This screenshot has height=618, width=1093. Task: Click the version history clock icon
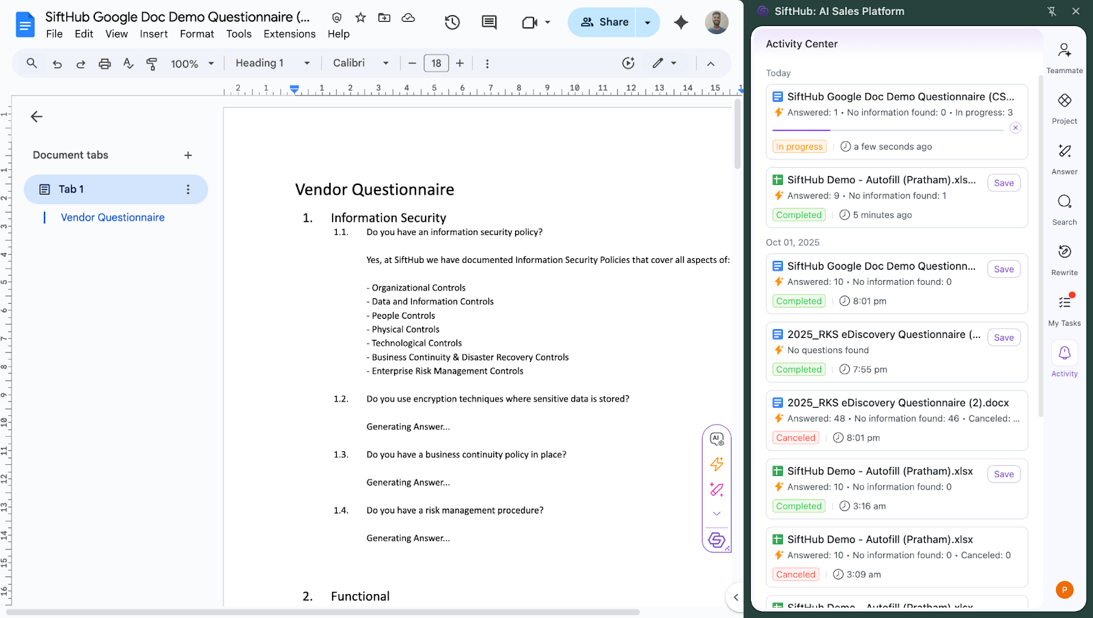[x=452, y=23]
